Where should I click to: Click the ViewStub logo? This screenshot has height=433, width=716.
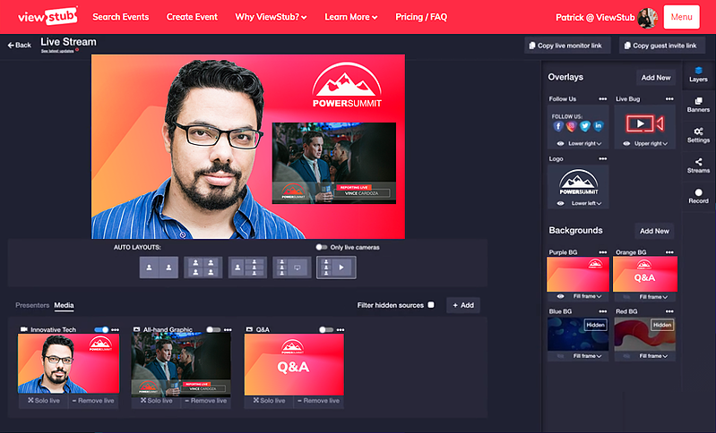pyautogui.click(x=47, y=17)
